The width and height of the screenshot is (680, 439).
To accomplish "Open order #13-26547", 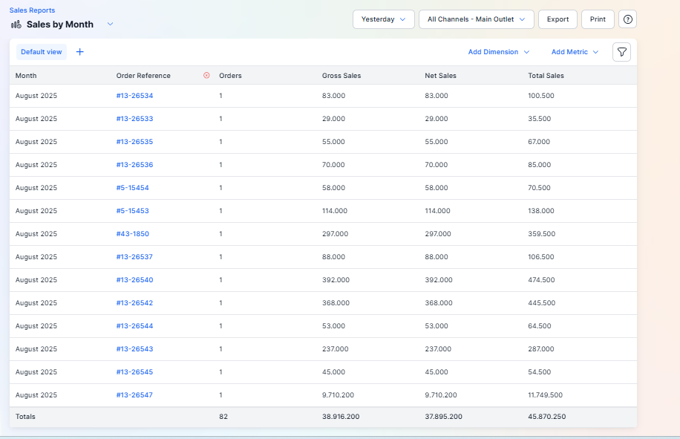I will pos(134,395).
